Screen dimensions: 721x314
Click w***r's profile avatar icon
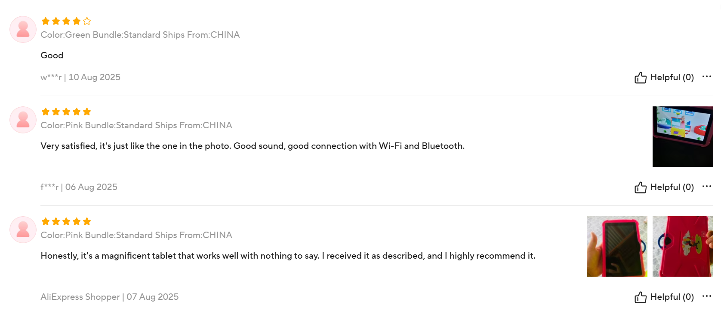(x=23, y=30)
